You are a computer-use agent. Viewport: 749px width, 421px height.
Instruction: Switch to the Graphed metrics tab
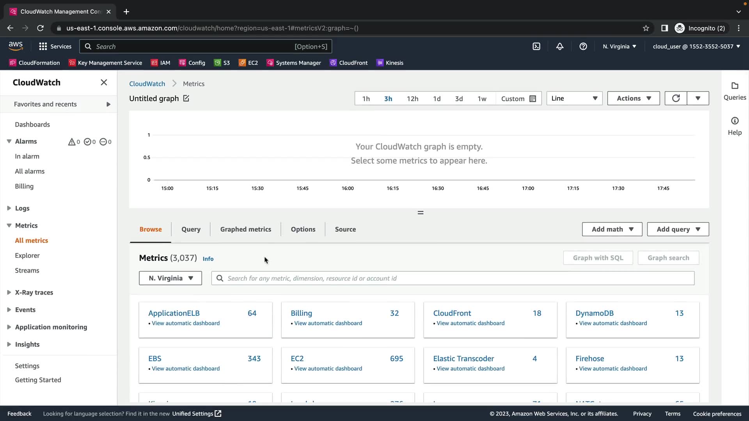tap(245, 229)
